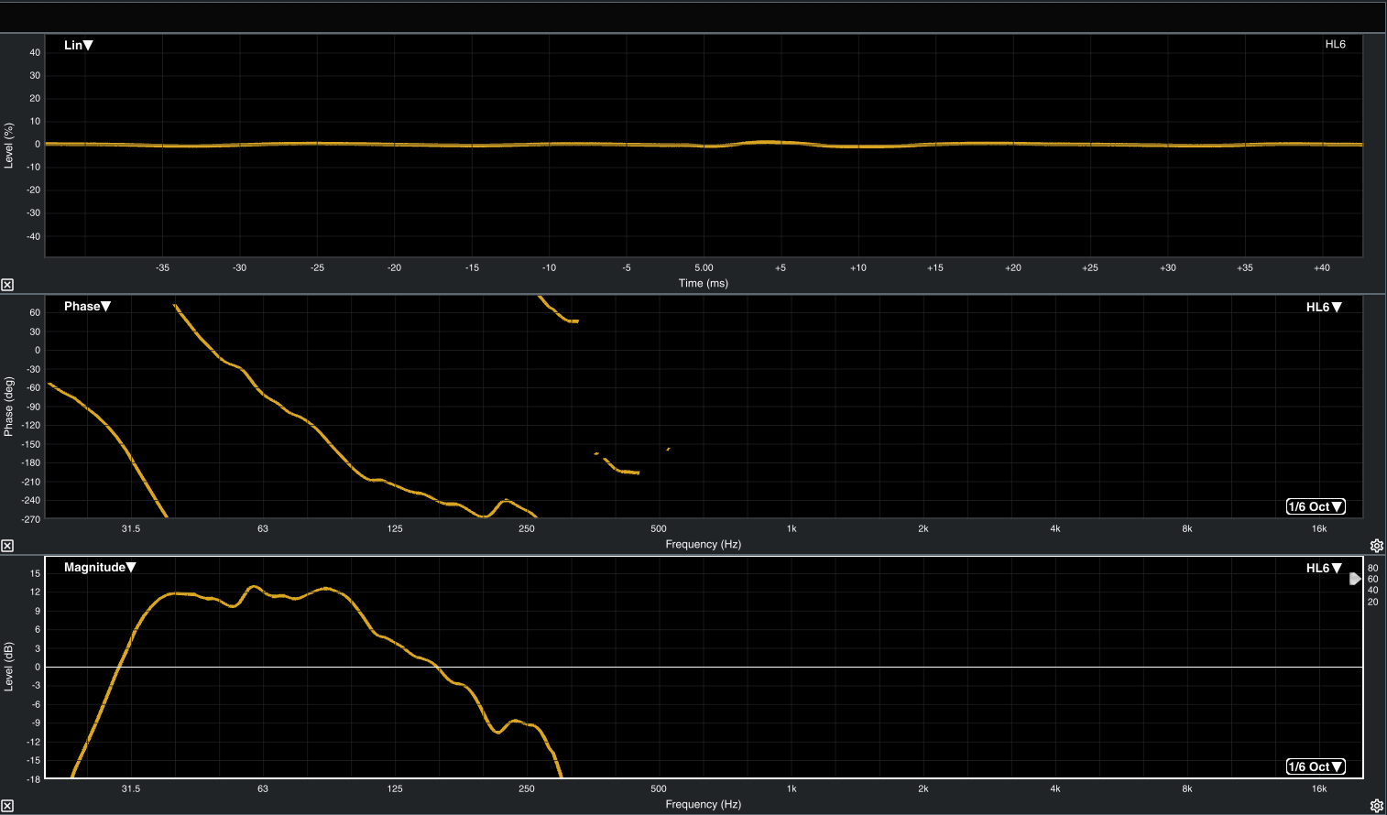Click the 80 label on coherence scale
The image size is (1387, 815).
point(1372,568)
